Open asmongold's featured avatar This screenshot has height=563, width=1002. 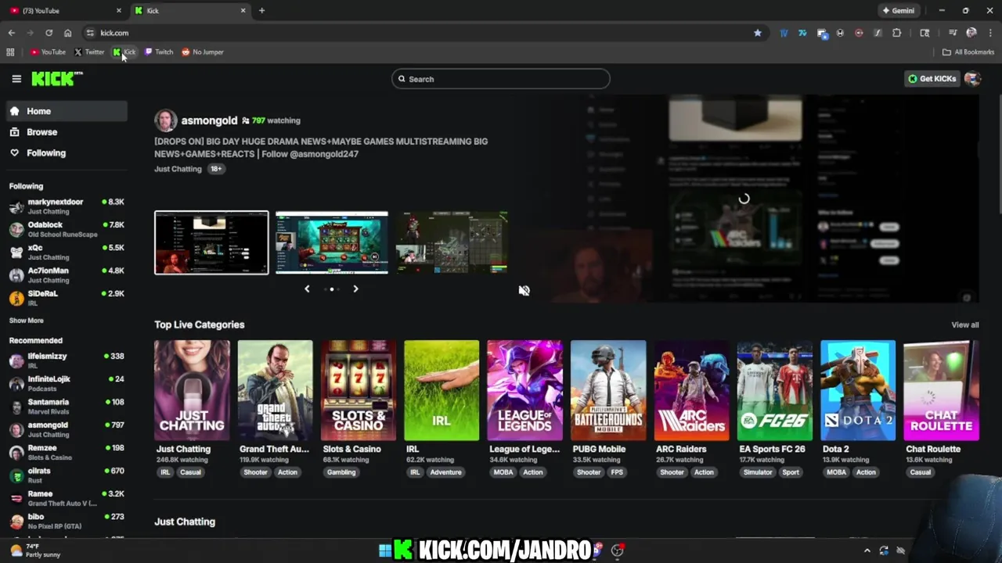(165, 120)
